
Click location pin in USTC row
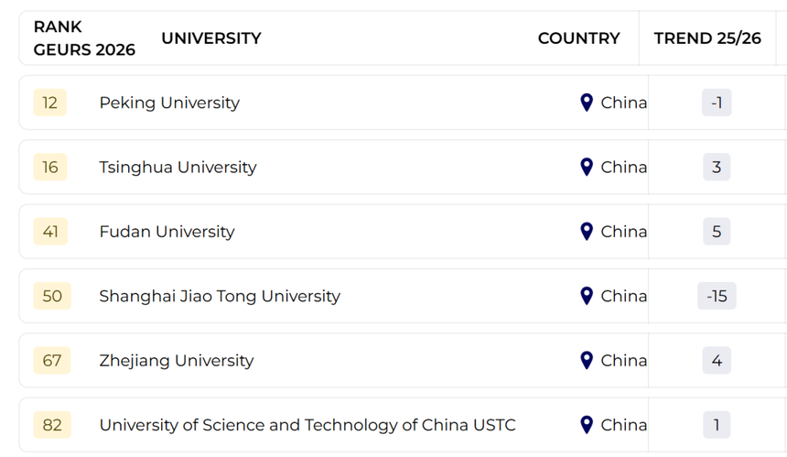(587, 425)
